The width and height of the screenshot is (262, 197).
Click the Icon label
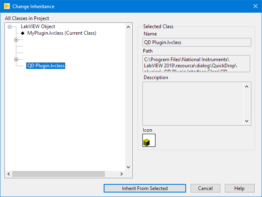click(147, 130)
